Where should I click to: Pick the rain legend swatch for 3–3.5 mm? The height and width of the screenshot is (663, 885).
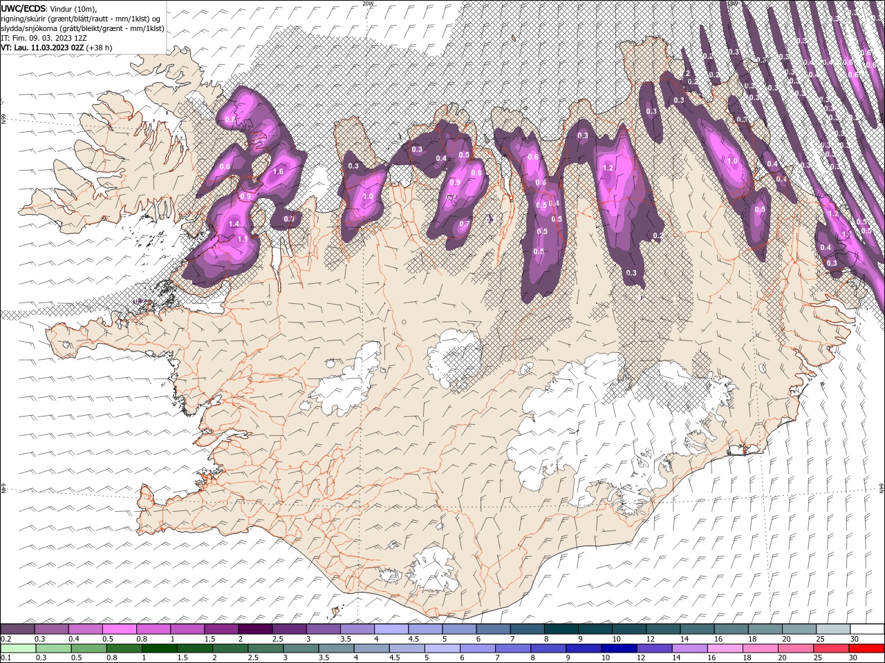coord(301,648)
